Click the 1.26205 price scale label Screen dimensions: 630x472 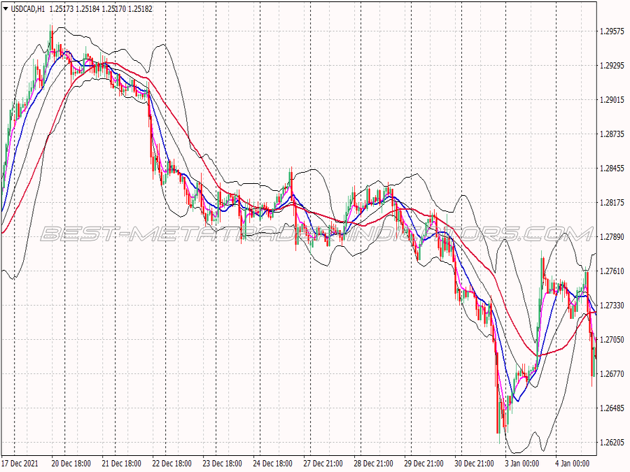pos(612,443)
